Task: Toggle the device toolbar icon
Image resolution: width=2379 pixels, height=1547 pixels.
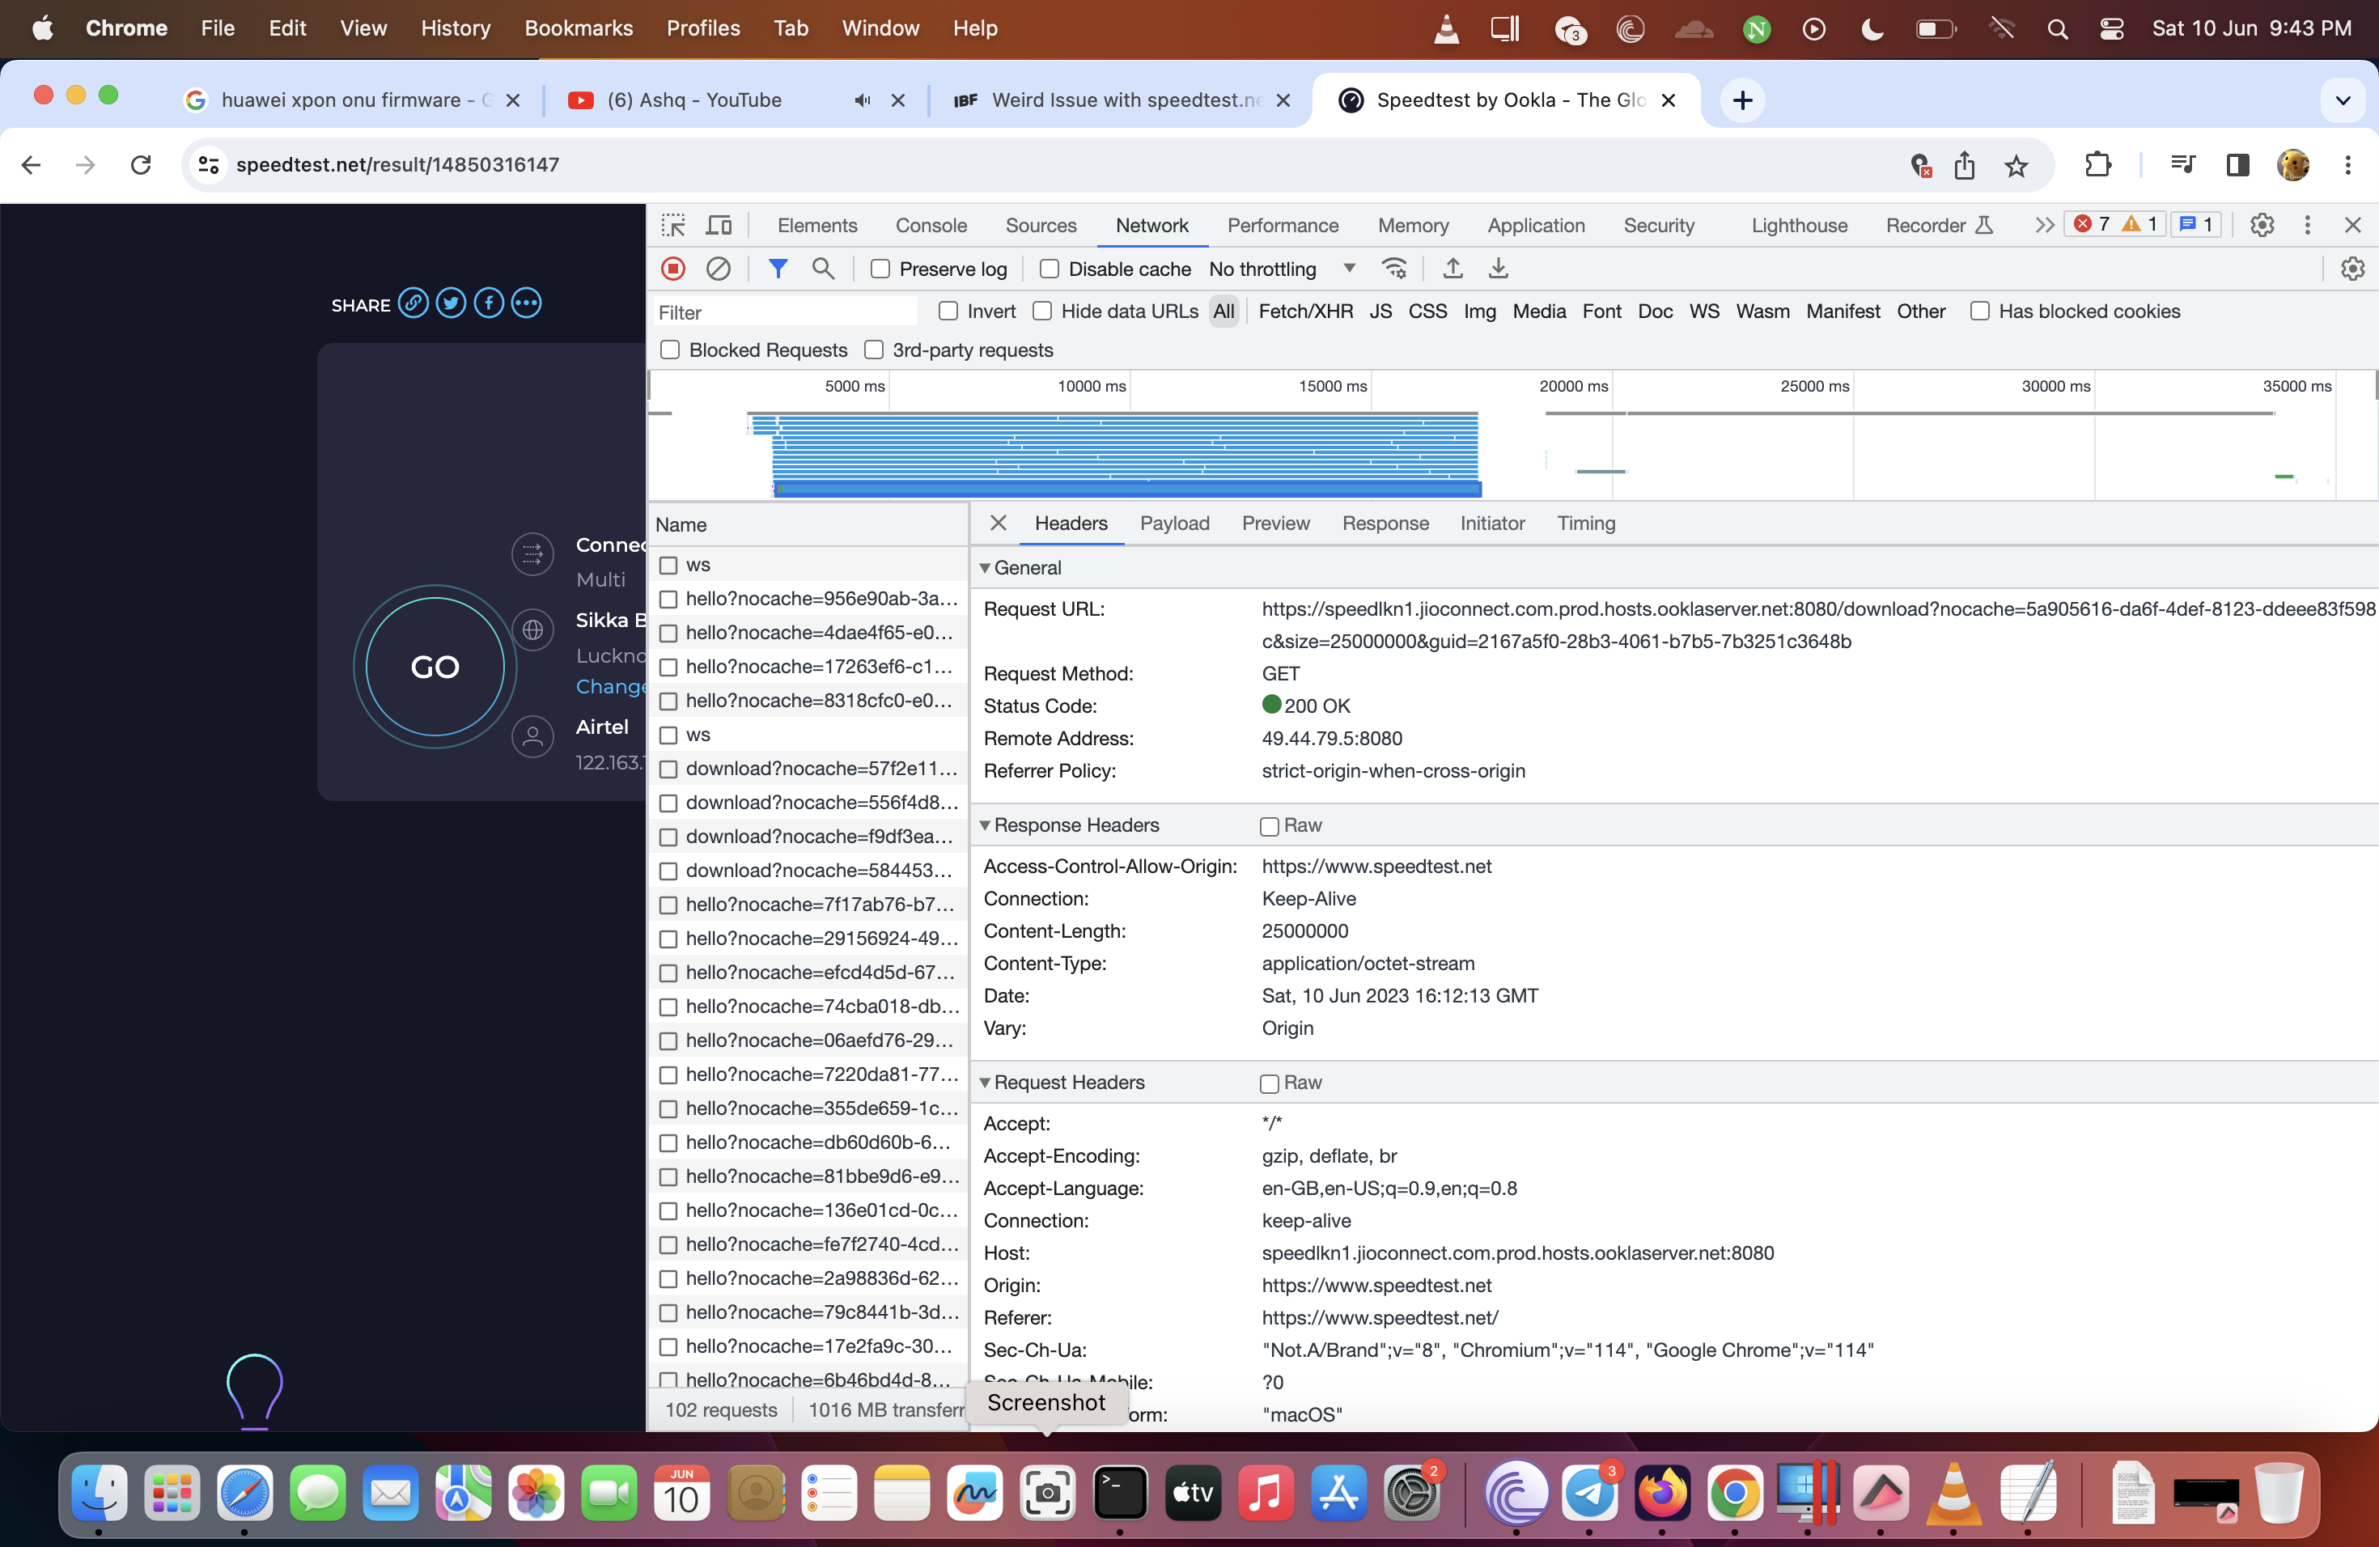Action: pos(719,225)
